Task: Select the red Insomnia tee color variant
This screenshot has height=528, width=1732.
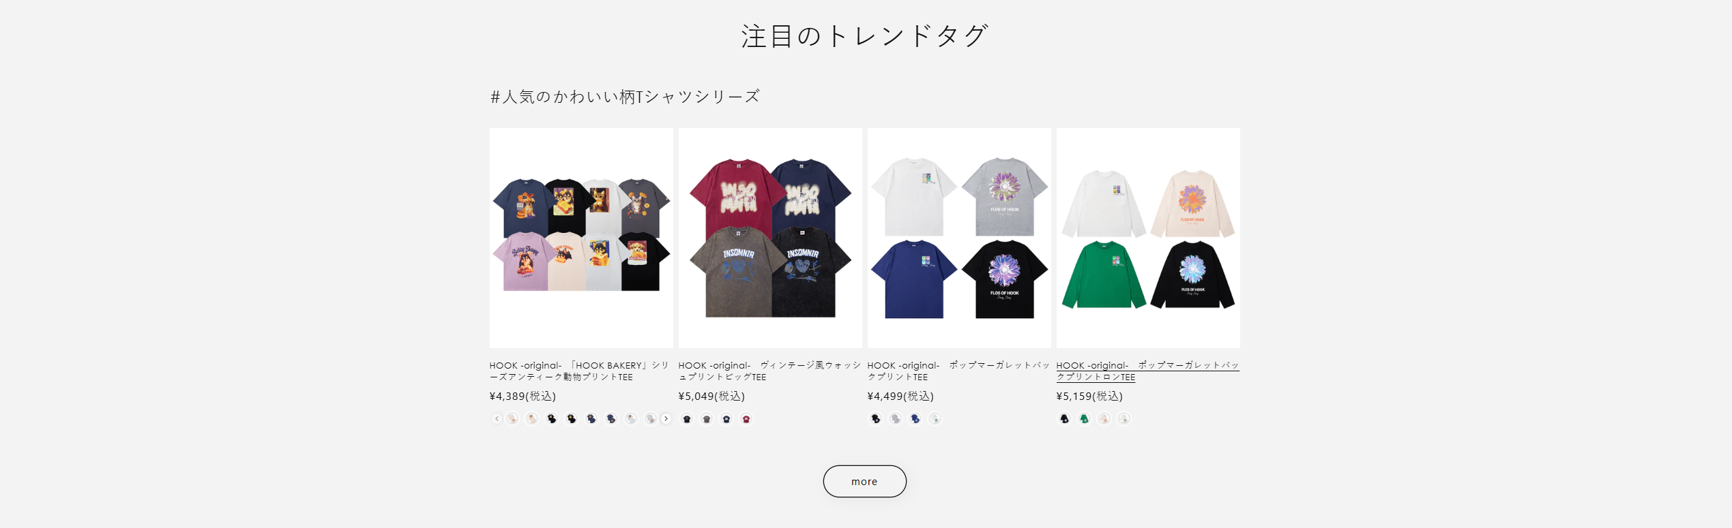Action: pyautogui.click(x=746, y=419)
